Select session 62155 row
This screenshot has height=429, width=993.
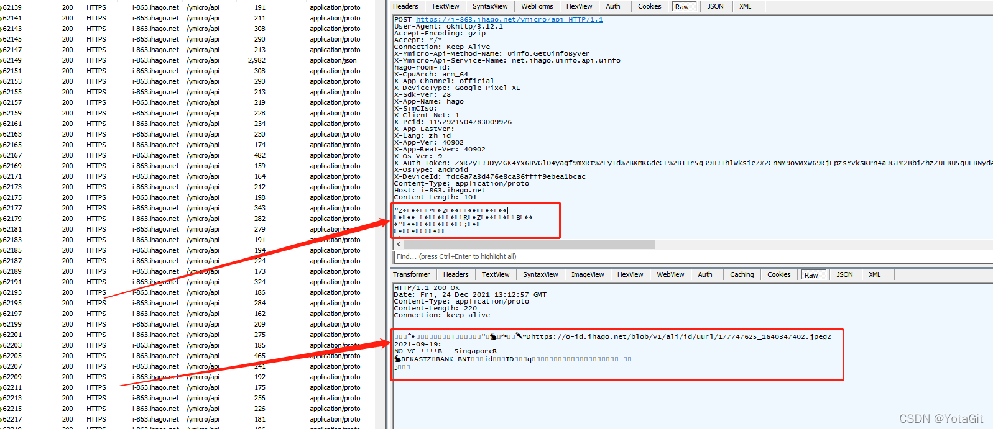pyautogui.click(x=187, y=92)
